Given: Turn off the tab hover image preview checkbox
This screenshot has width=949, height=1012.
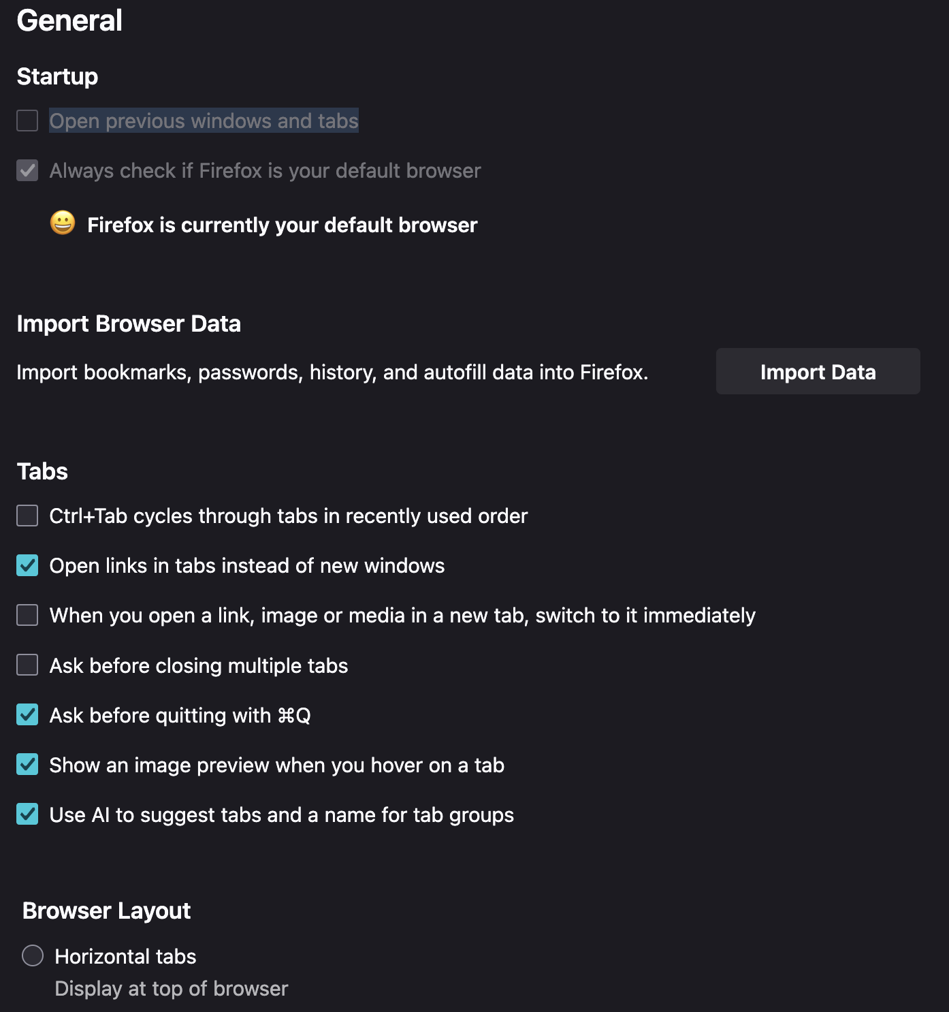Looking at the screenshot, I should tap(27, 765).
